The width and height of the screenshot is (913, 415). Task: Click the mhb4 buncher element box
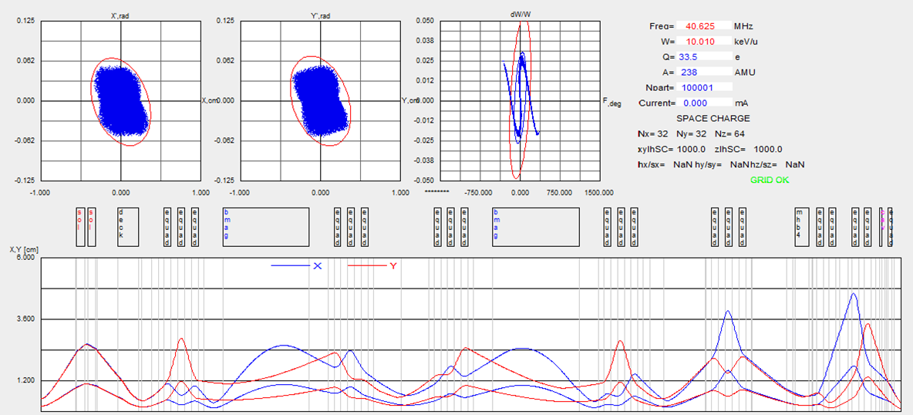click(x=802, y=226)
